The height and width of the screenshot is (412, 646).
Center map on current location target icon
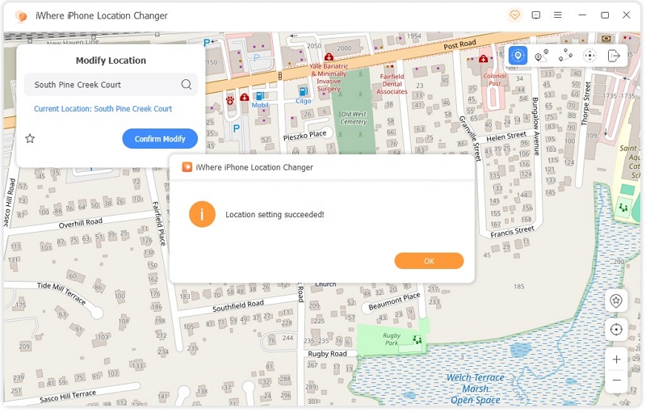pos(616,330)
